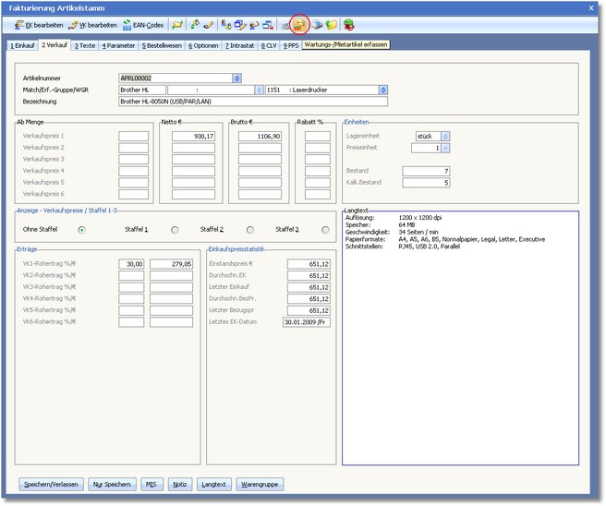Switch to the 1 Einkauf tab

coord(23,44)
